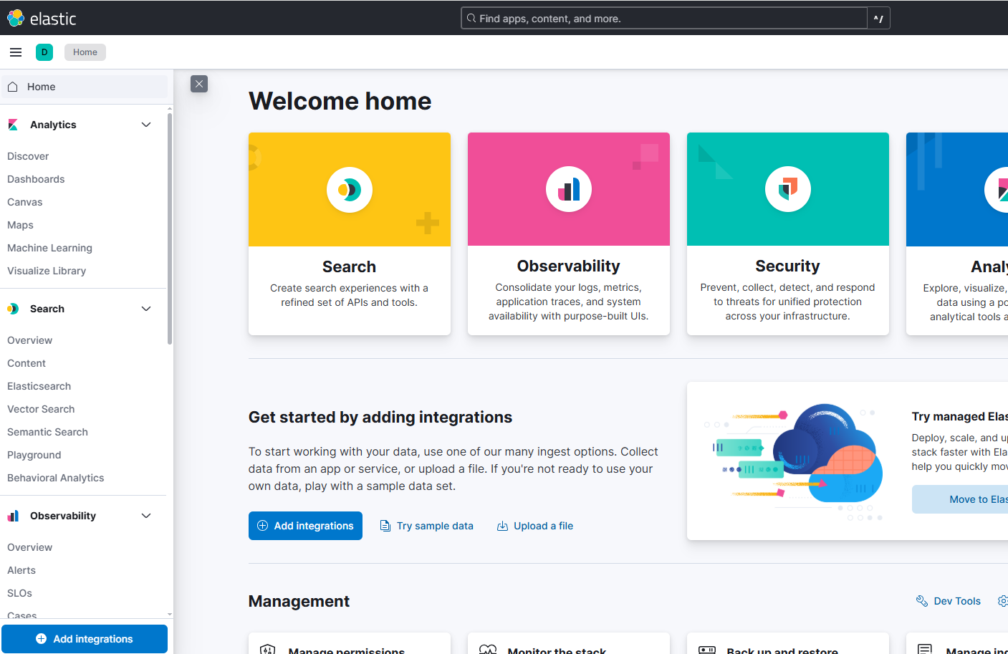This screenshot has height=654, width=1008.
Task: Open Overview under the Observability section
Action: pos(29,547)
